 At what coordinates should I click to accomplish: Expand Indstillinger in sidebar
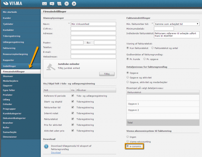tap(21, 66)
